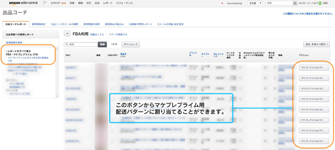Screen dimensions: 335x150
Task: Open the 広告 menu
Action: pos(97,3)
